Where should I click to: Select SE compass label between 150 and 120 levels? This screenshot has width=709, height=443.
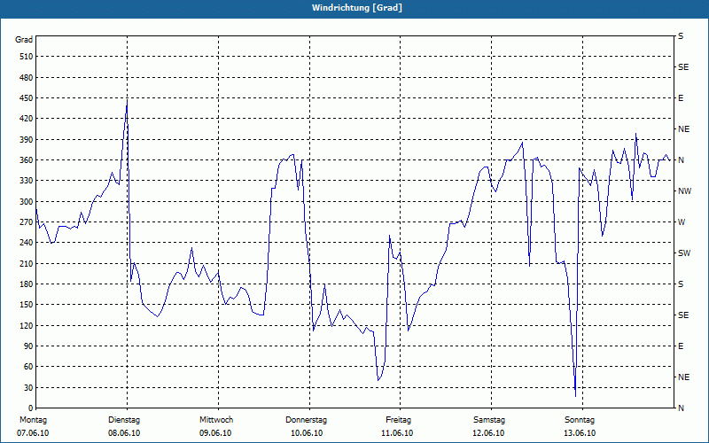pyautogui.click(x=683, y=315)
